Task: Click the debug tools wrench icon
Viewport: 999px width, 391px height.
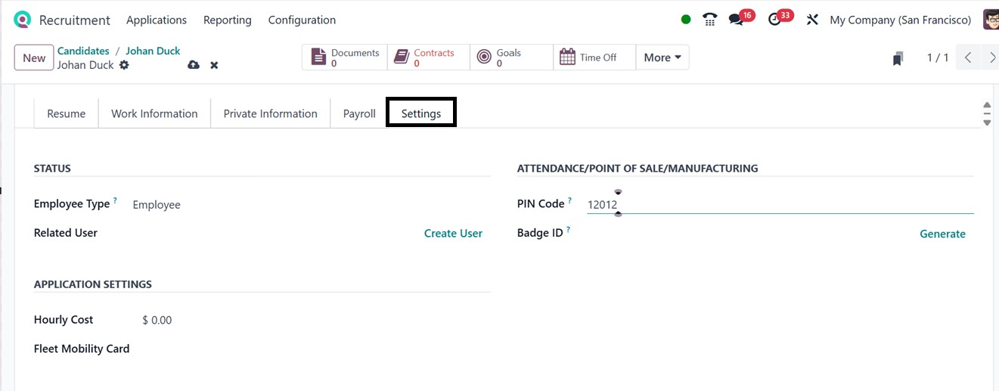Action: pyautogui.click(x=812, y=20)
